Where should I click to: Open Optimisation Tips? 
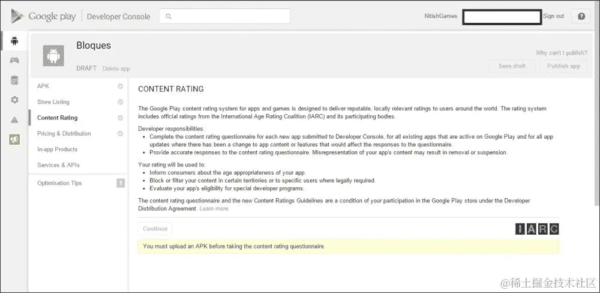tap(59, 183)
